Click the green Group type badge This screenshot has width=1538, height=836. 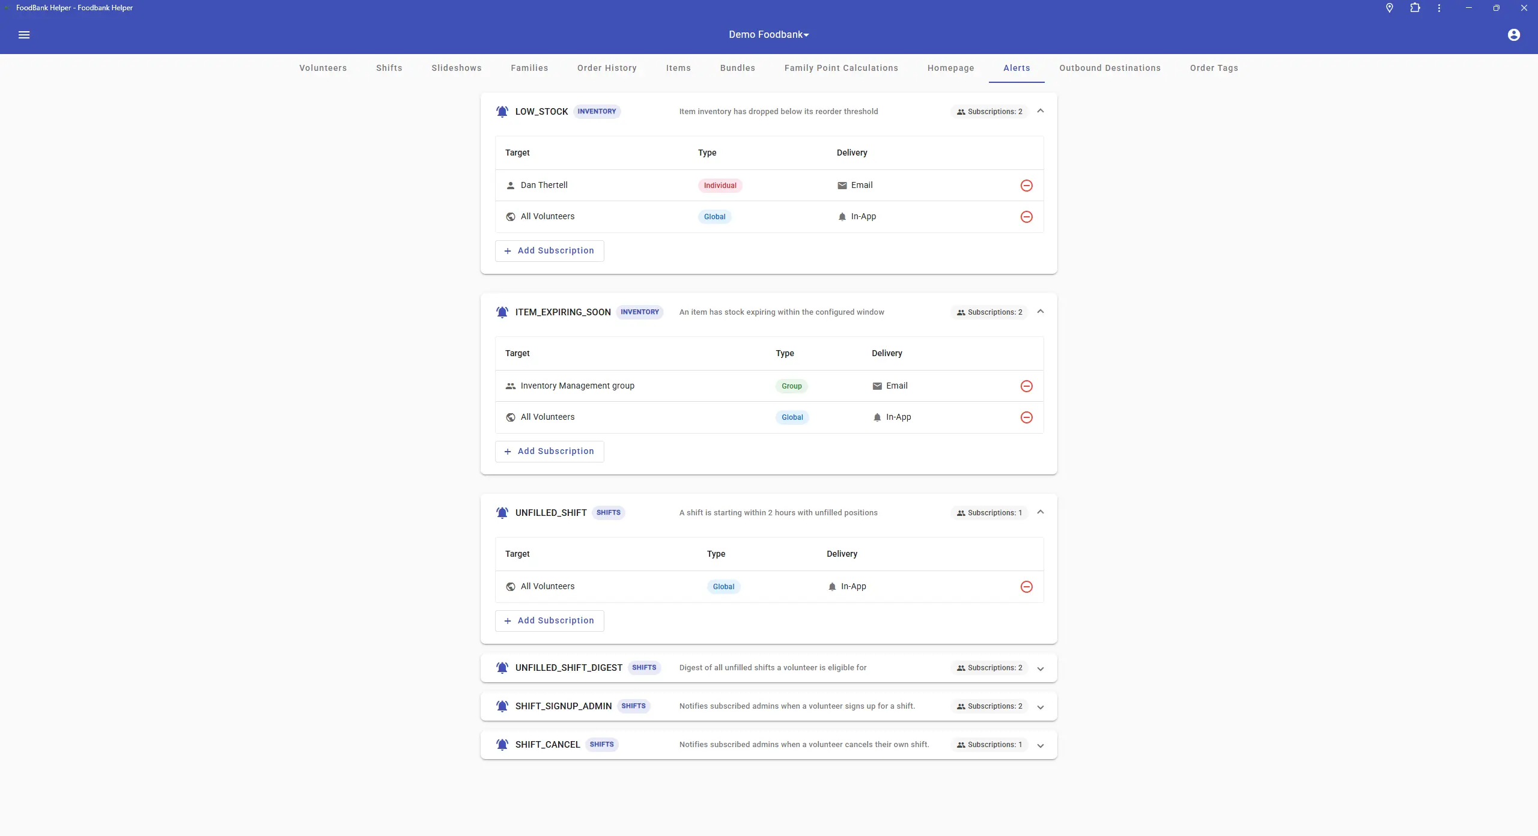791,386
